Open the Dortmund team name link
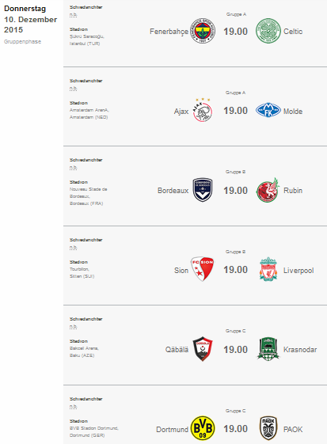This screenshot has width=327, height=444. [x=172, y=430]
